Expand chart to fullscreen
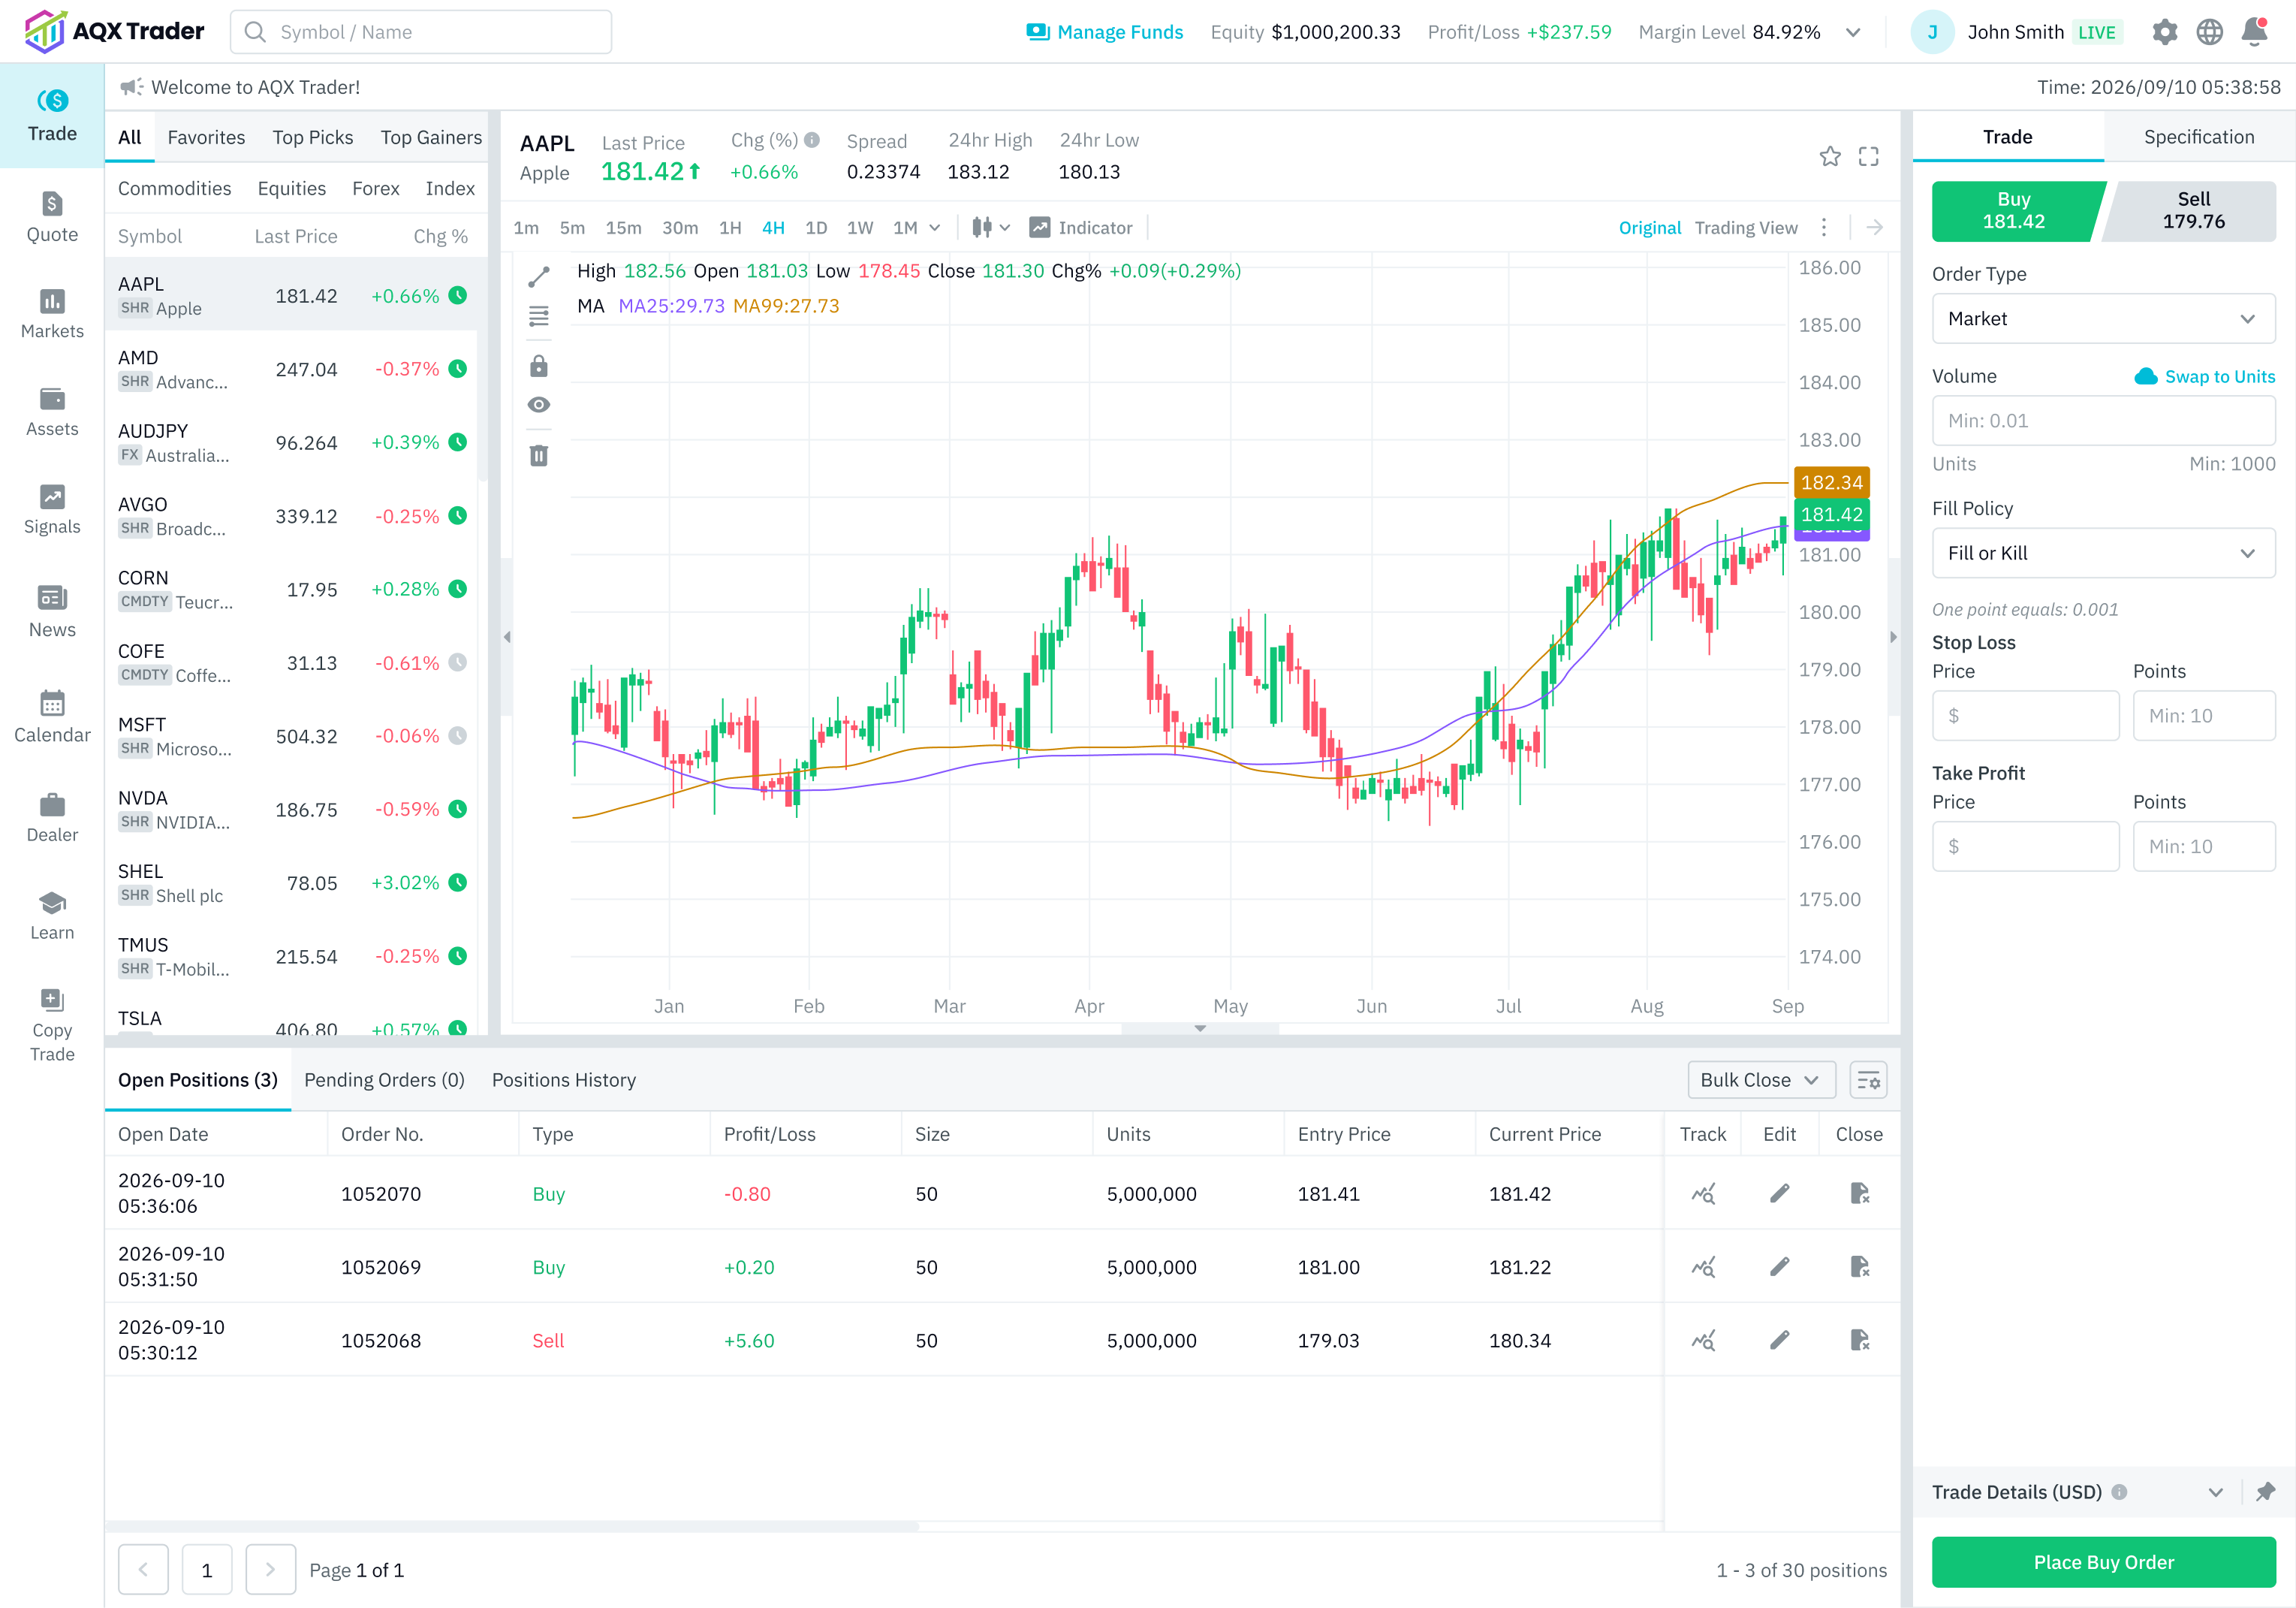This screenshot has width=2296, height=1608. click(1868, 156)
